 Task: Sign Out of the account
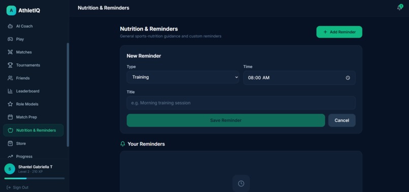tap(17, 187)
